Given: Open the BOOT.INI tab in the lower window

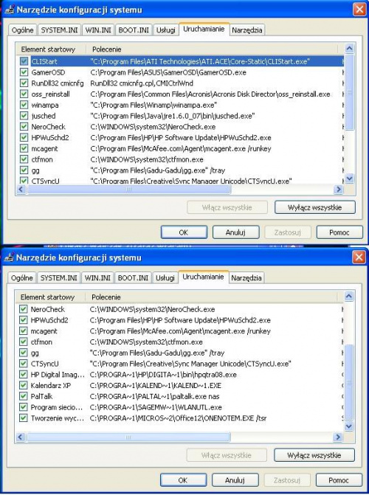Looking at the screenshot, I should 133,278.
